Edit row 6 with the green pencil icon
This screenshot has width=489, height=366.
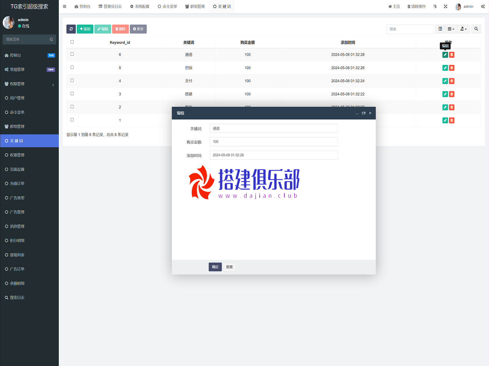click(445, 55)
